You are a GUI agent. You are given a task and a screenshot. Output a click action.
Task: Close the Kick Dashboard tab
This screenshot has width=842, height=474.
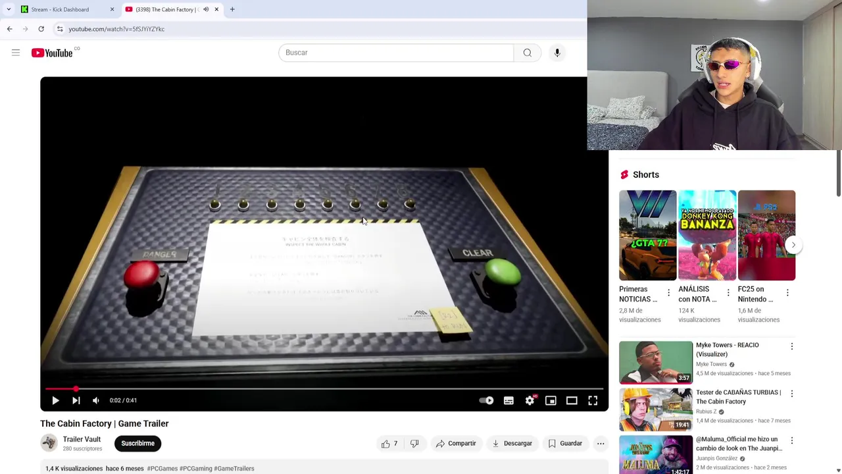(x=112, y=9)
